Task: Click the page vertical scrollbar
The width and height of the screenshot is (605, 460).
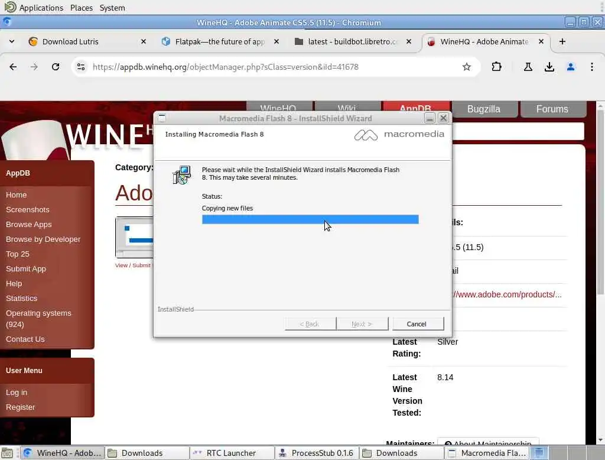Action: [600, 201]
